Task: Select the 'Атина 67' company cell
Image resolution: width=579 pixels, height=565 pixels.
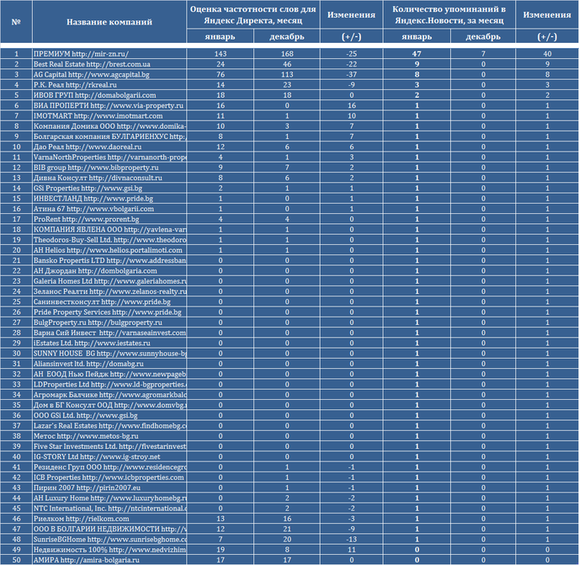Action: 109,209
